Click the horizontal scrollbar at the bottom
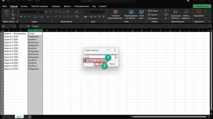The height and width of the screenshot is (119, 213). point(169,117)
